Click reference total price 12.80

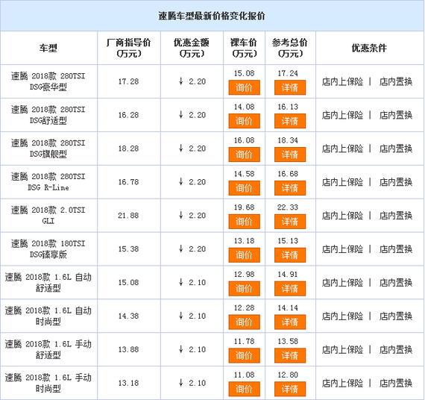(x=288, y=375)
